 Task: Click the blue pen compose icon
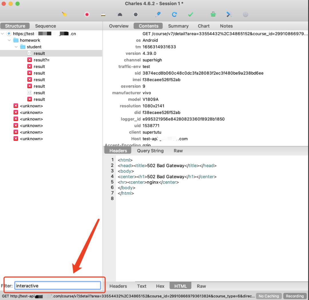pyautogui.click(x=158, y=14)
